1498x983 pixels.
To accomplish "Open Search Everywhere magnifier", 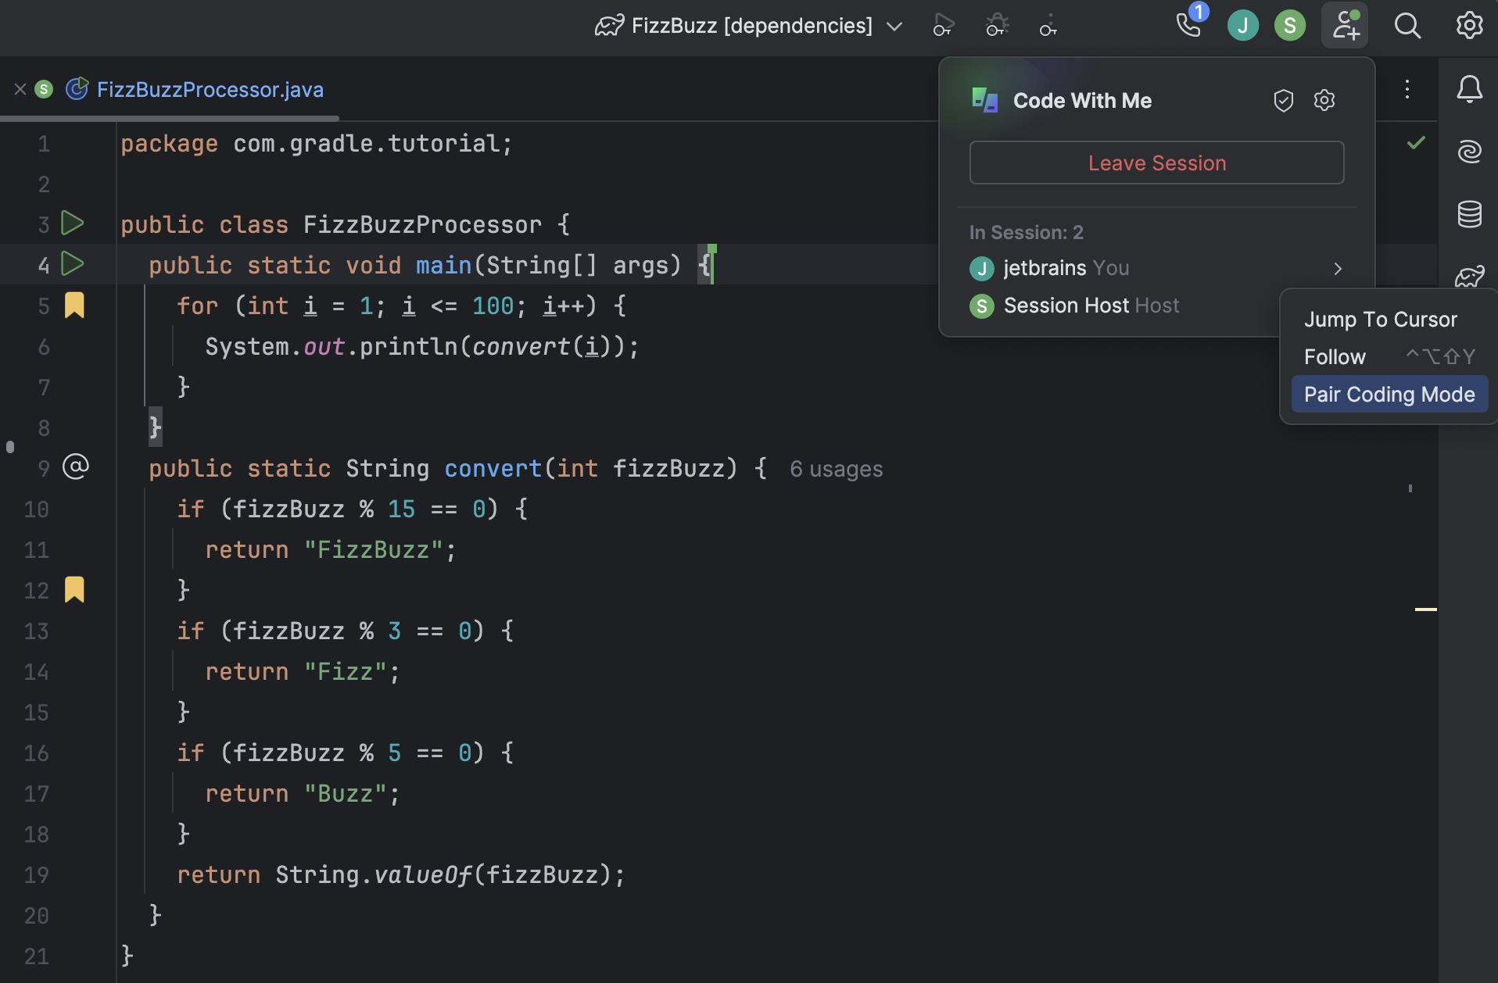I will 1407,25.
